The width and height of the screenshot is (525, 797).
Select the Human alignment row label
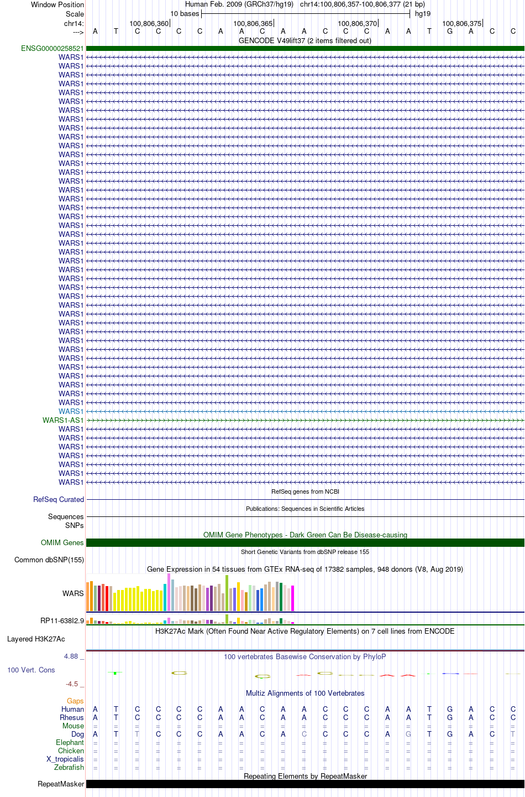pos(72,709)
